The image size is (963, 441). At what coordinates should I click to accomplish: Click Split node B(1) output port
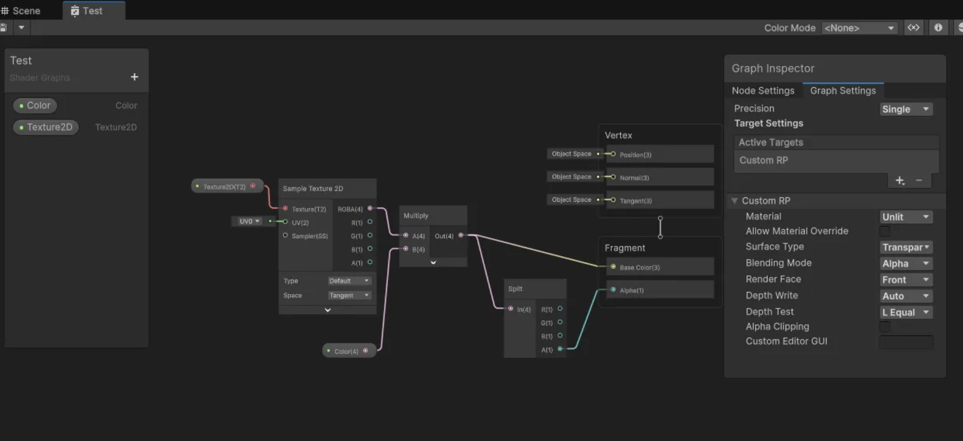[x=560, y=336]
